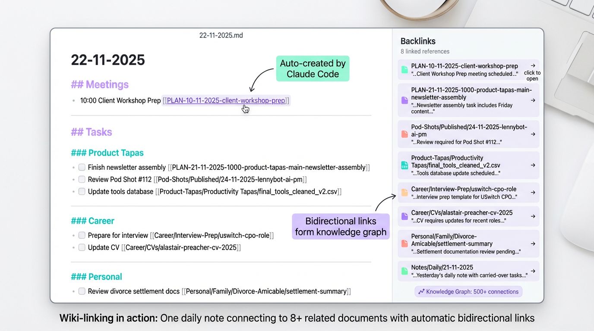Screen dimensions: 594x331
Task: Click snippet 'interview prep template for USwitch CPO'
Action: [464, 197]
